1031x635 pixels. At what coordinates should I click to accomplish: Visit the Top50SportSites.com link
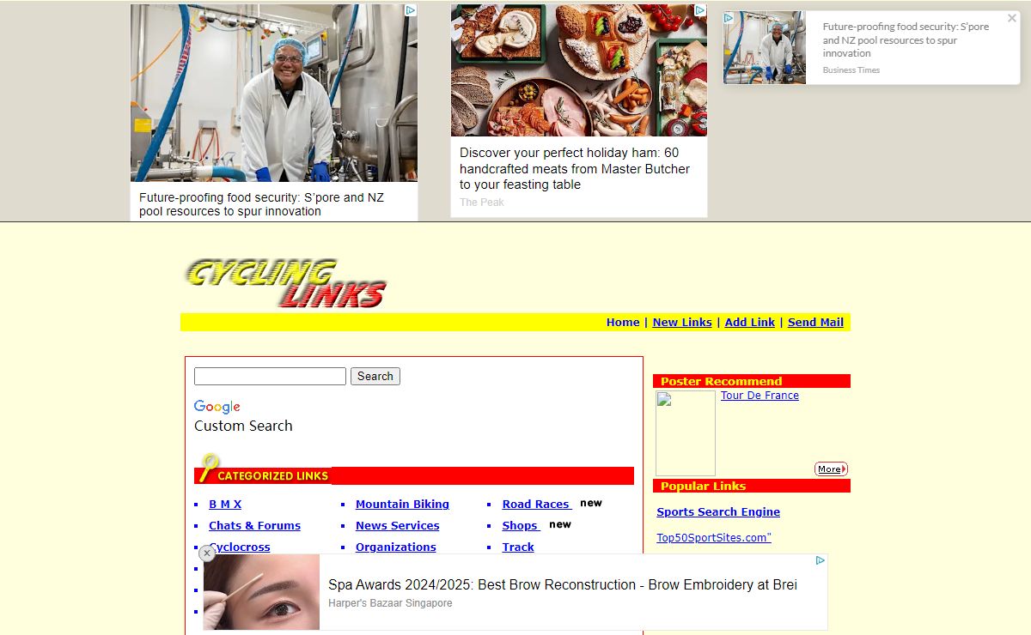[714, 538]
